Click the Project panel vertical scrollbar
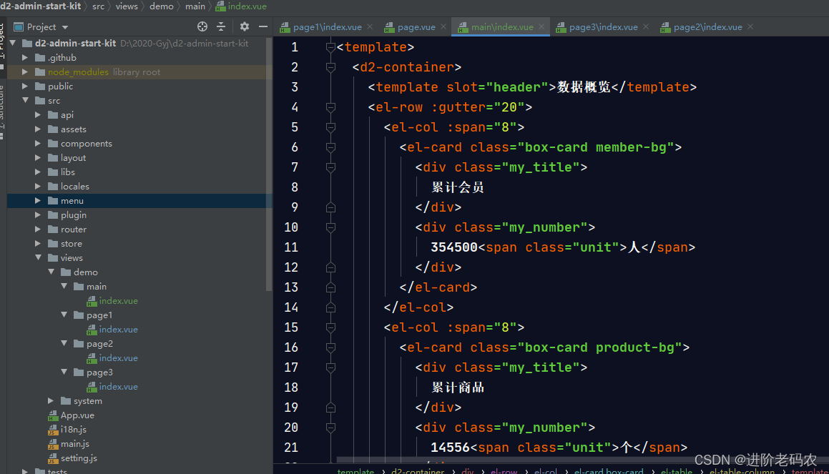Viewport: 829px width, 474px height. (269, 164)
